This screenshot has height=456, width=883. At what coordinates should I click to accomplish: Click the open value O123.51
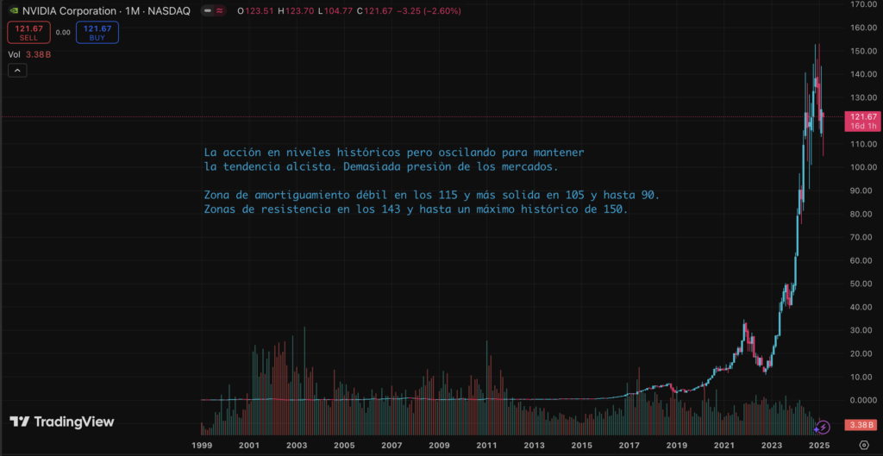click(255, 10)
